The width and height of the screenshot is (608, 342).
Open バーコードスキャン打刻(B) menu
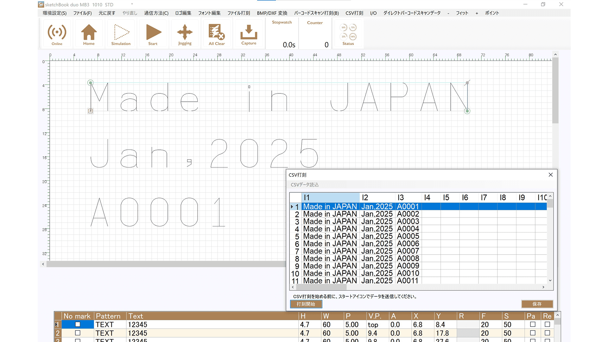point(316,13)
